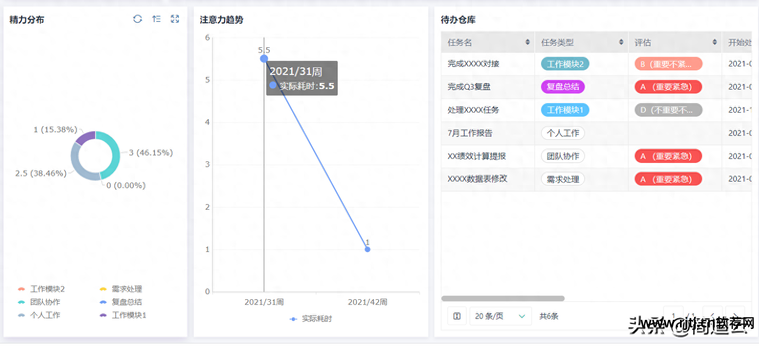This screenshot has height=346, width=759.
Task: Expand the 精力分布 panel to fullscreen
Action: tap(175, 19)
